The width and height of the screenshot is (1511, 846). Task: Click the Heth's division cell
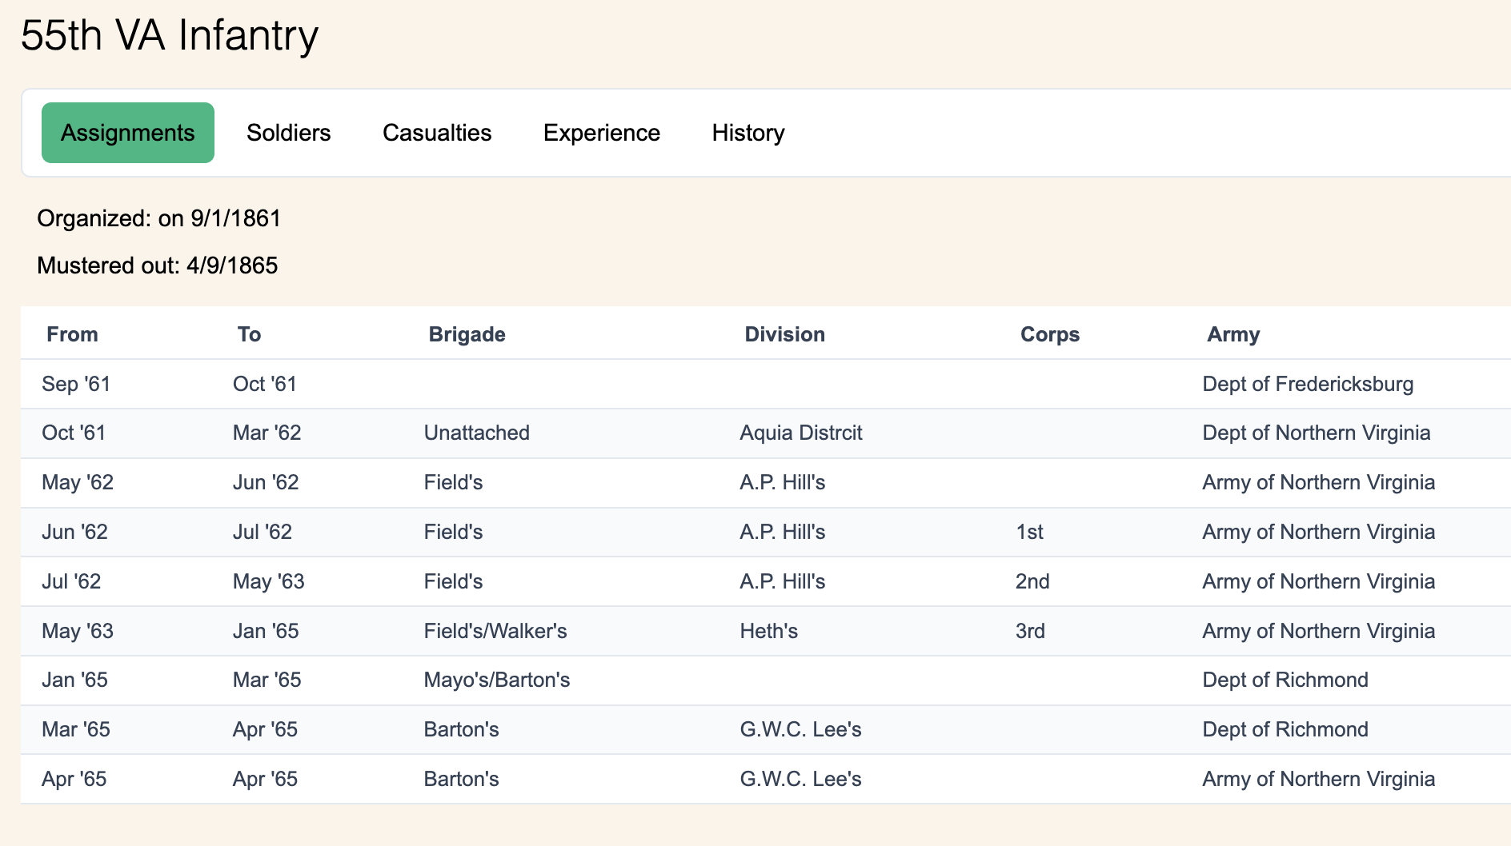tap(768, 631)
